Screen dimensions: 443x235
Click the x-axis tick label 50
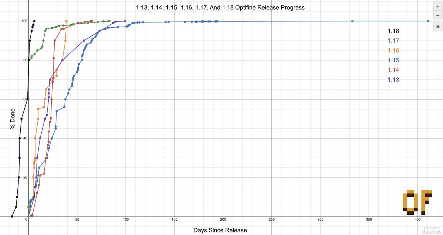[77, 220]
